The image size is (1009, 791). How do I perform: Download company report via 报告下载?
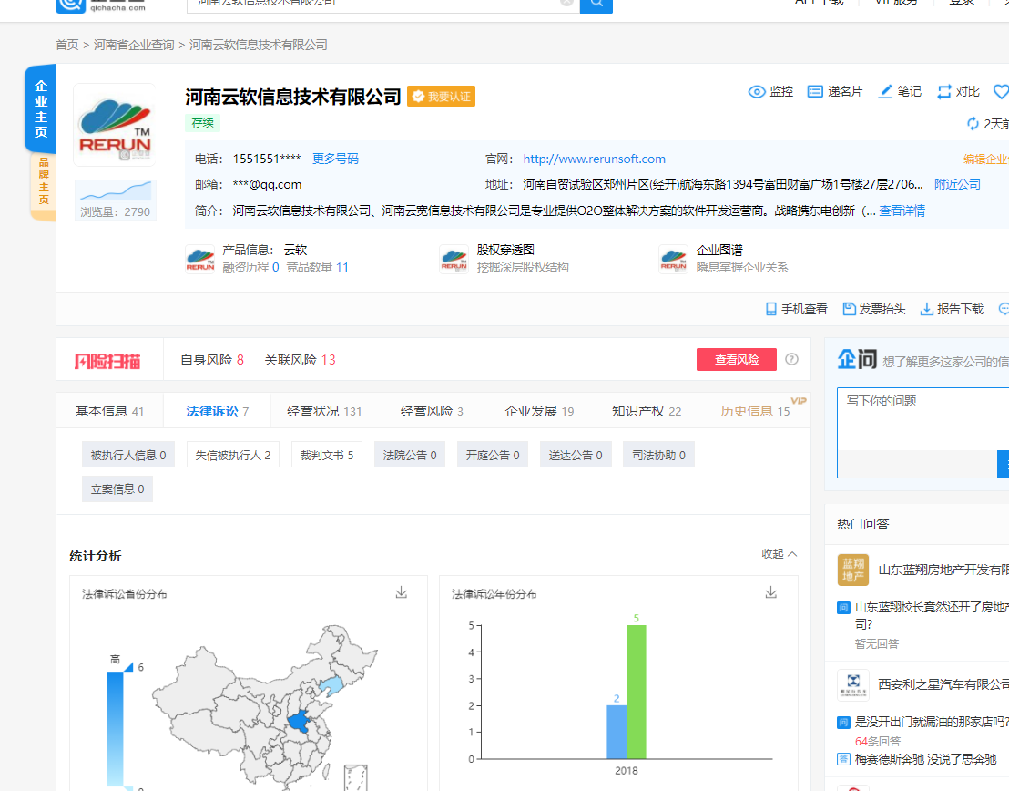pos(952,309)
